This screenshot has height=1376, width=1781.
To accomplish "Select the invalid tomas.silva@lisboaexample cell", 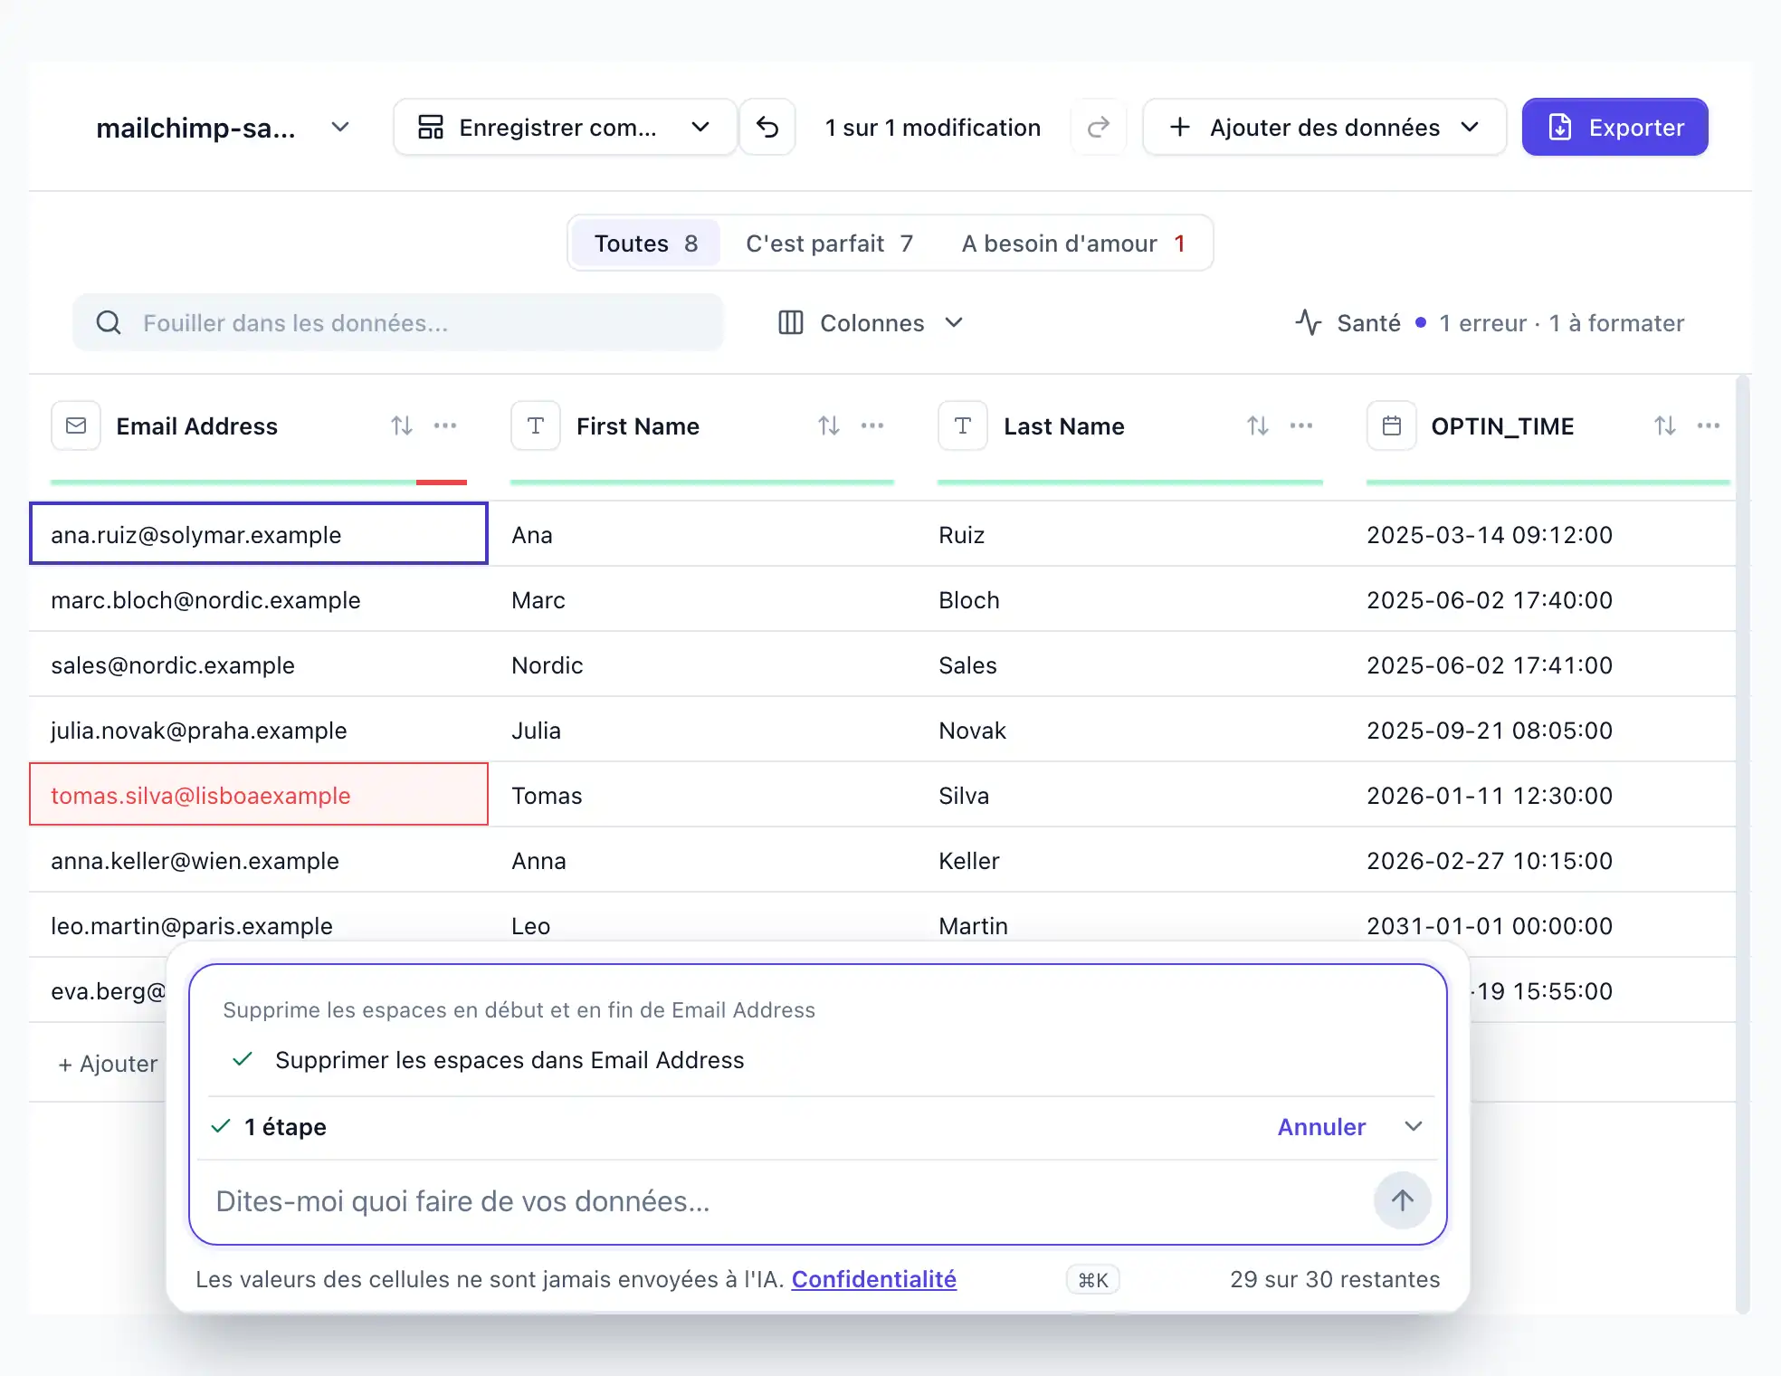I will click(259, 795).
